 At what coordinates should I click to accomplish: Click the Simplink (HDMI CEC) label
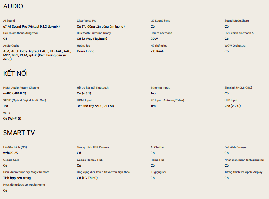click(238, 88)
